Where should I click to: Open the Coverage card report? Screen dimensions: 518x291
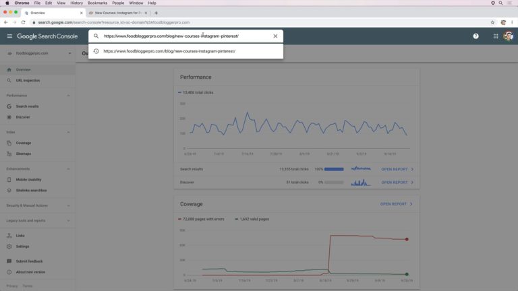tap(396, 204)
